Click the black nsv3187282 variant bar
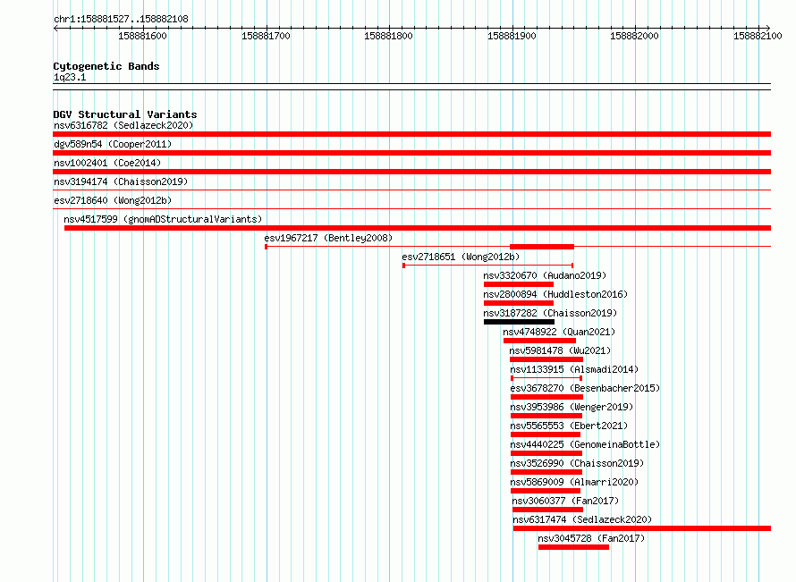Image resolution: width=796 pixels, height=582 pixels. point(519,322)
